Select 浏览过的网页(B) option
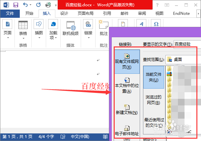 click(154, 100)
